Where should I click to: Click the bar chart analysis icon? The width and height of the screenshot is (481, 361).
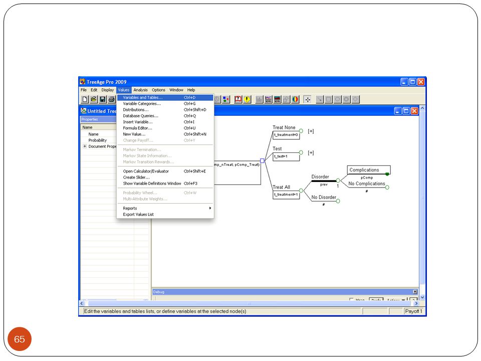click(x=259, y=99)
